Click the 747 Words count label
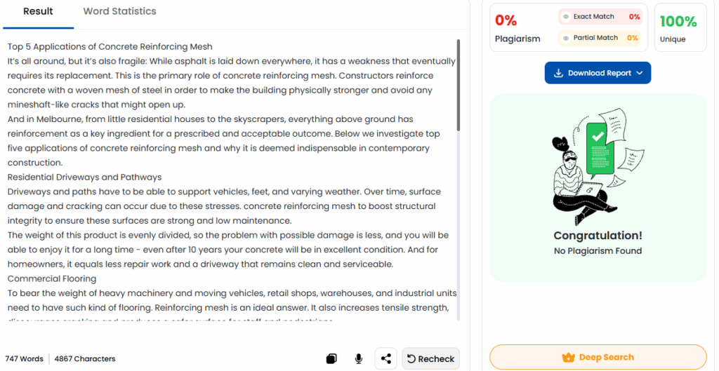719x371 pixels. [x=25, y=359]
